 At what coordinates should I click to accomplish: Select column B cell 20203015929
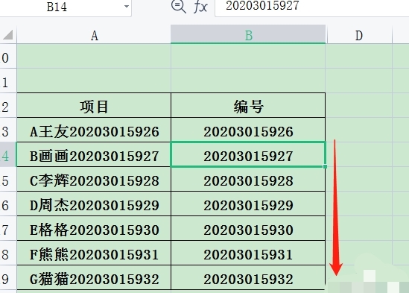coord(248,204)
